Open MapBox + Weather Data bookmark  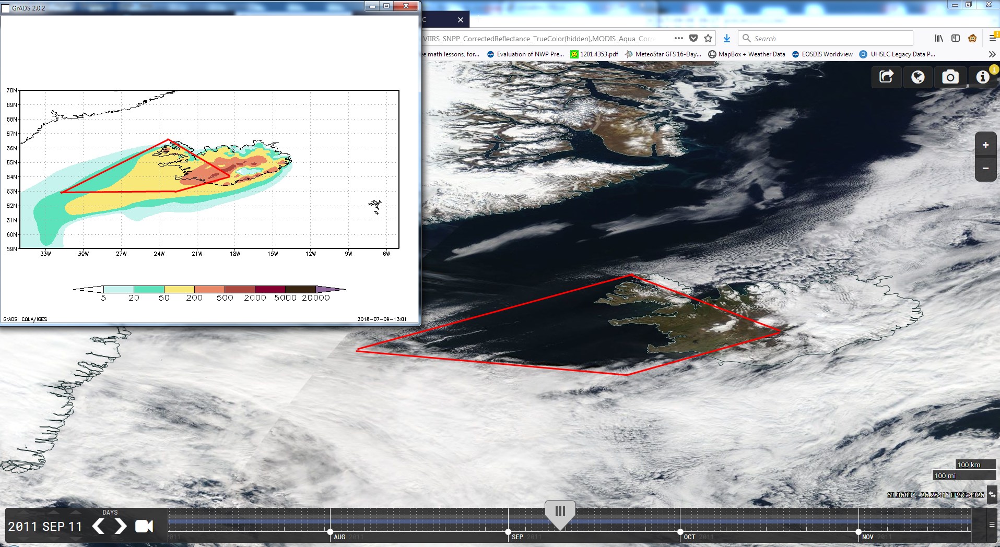tap(747, 54)
